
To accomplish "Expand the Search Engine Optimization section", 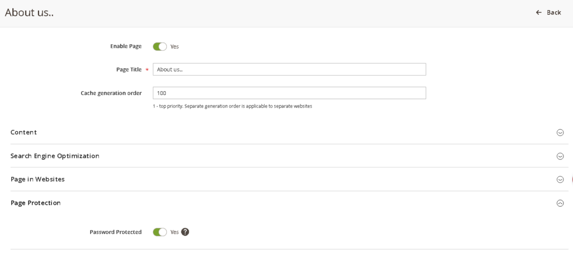I will pyautogui.click(x=55, y=156).
